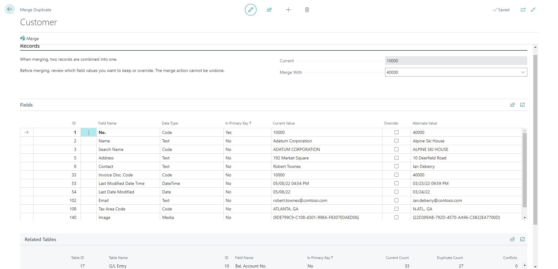Toggle Override checkbox for No. row
Image resolution: width=558 pixels, height=269 pixels.
coord(396,132)
